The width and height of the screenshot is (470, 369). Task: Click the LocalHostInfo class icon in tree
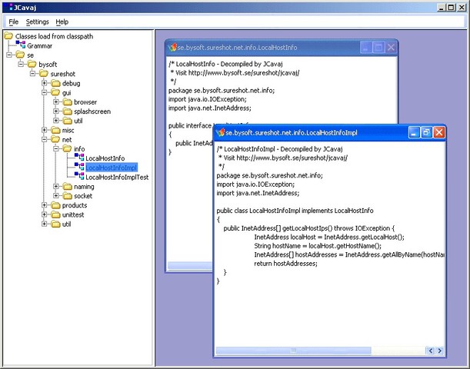79,158
